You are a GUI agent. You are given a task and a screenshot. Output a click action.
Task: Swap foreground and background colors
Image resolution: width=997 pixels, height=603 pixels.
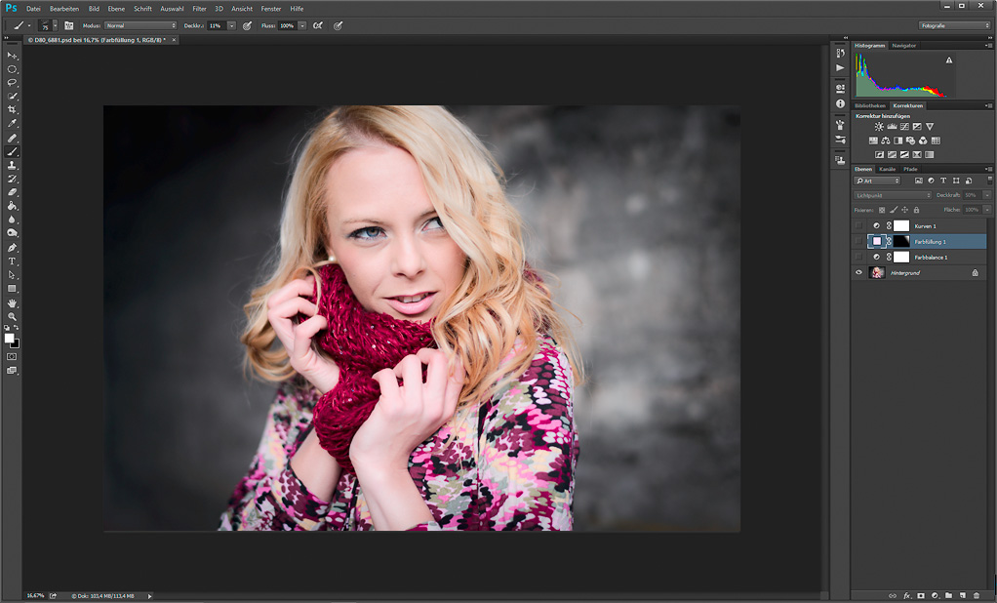(x=16, y=328)
